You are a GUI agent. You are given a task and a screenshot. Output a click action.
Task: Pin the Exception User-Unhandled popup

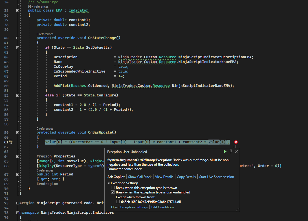231,152
